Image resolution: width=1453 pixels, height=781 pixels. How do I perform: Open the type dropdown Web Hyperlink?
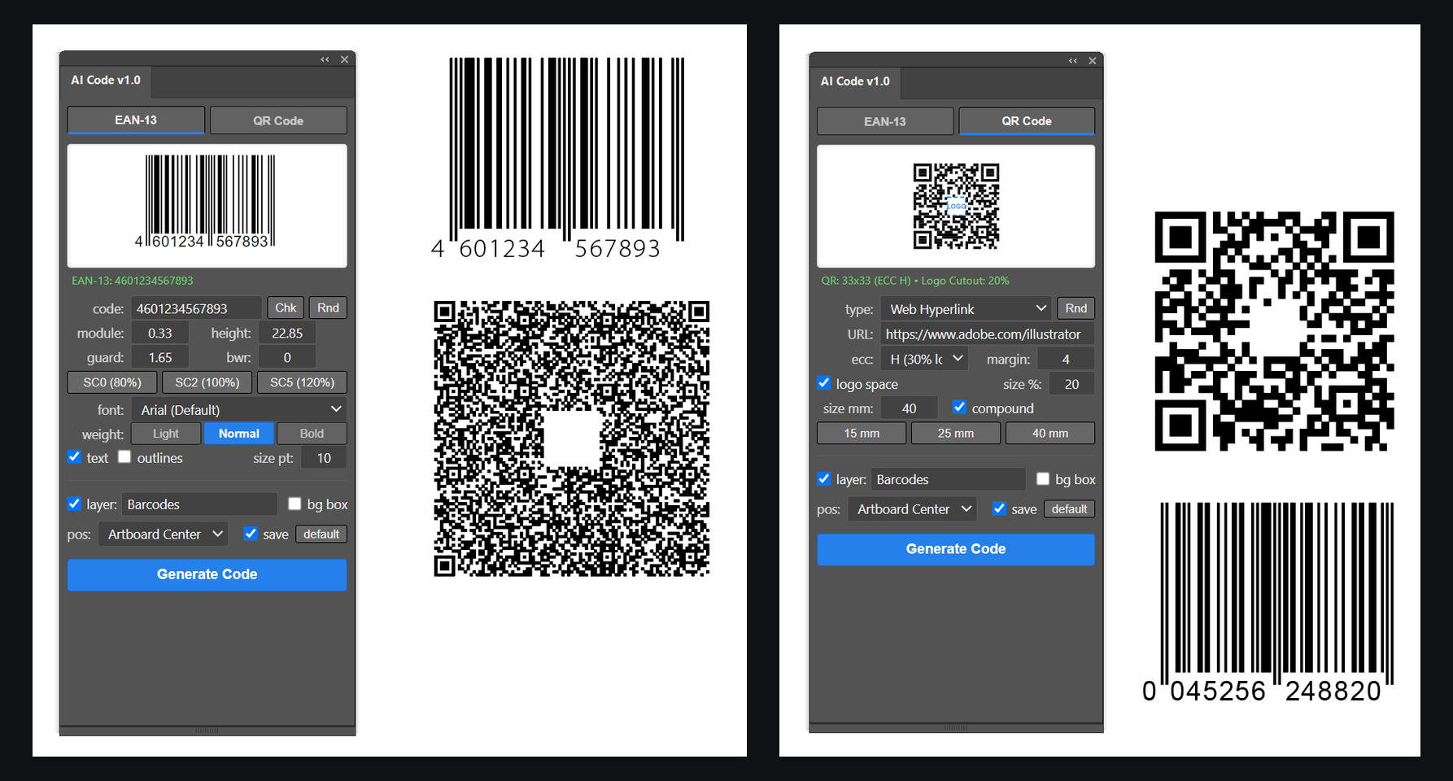(966, 309)
